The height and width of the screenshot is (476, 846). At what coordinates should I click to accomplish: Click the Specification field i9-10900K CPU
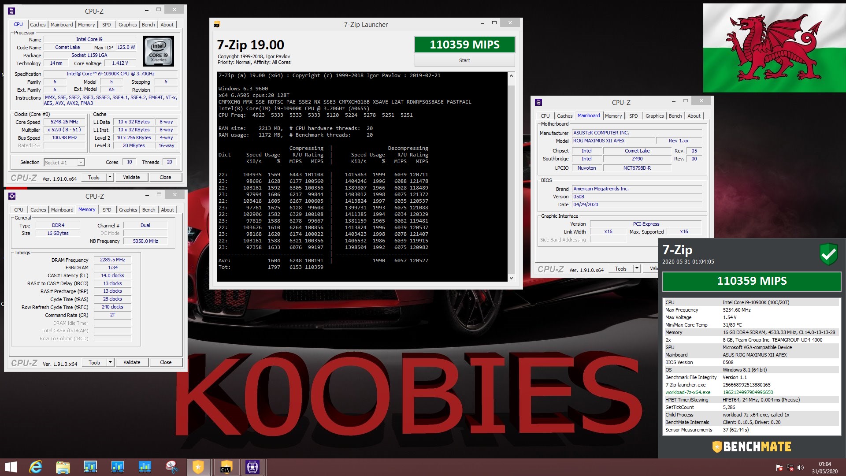[x=111, y=74]
